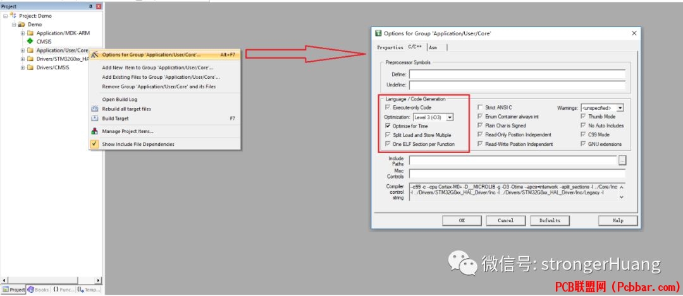Screen dimensions: 683x296
Task: Select Open Build Log menu item
Action: pyautogui.click(x=164, y=99)
